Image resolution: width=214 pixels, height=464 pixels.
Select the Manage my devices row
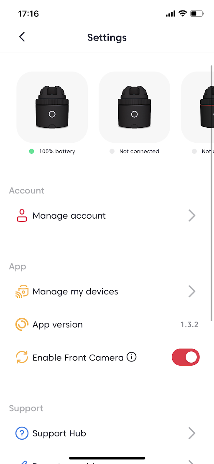coord(106,291)
